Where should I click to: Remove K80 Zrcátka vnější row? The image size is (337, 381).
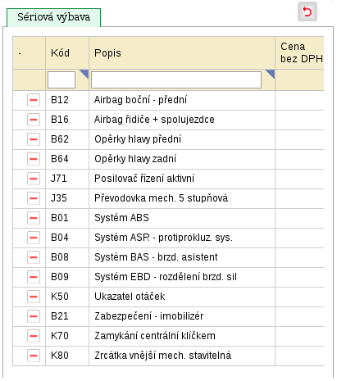coord(34,356)
